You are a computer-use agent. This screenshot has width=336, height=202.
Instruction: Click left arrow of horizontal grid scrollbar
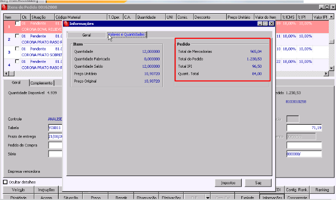[7, 73]
